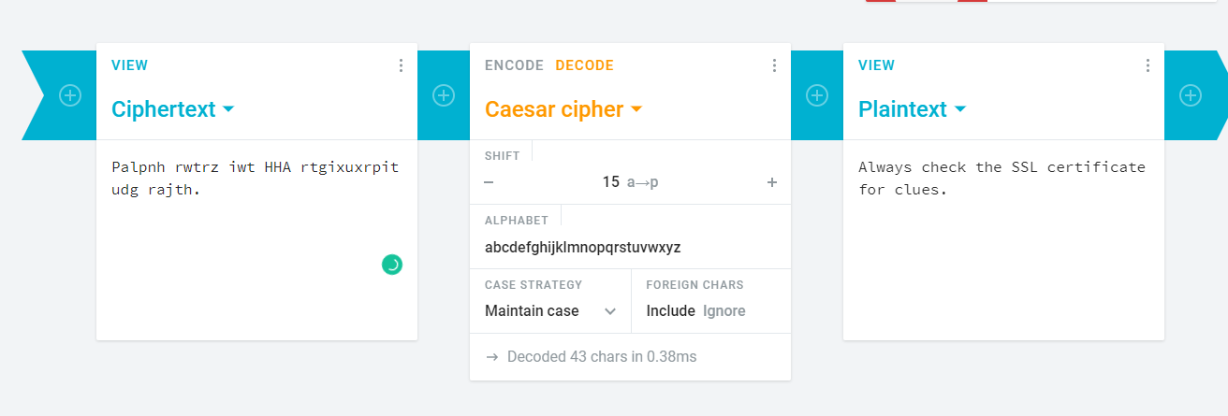This screenshot has width=1228, height=416.
Task: Open the Ciphertext brick three-dot menu
Action: (x=401, y=65)
